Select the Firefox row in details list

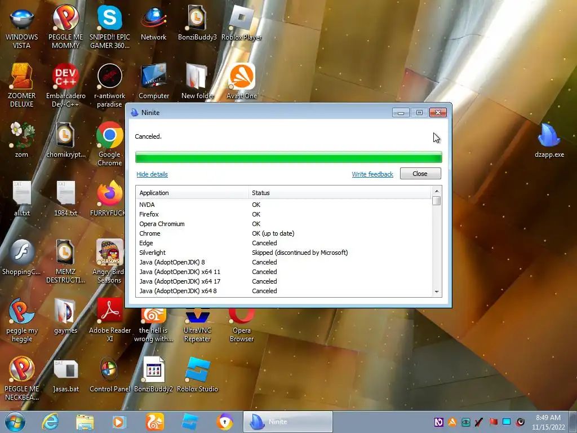[x=283, y=214]
